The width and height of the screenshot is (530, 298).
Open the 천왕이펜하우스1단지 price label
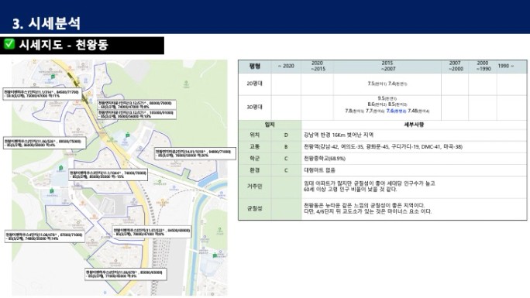click(x=42, y=94)
